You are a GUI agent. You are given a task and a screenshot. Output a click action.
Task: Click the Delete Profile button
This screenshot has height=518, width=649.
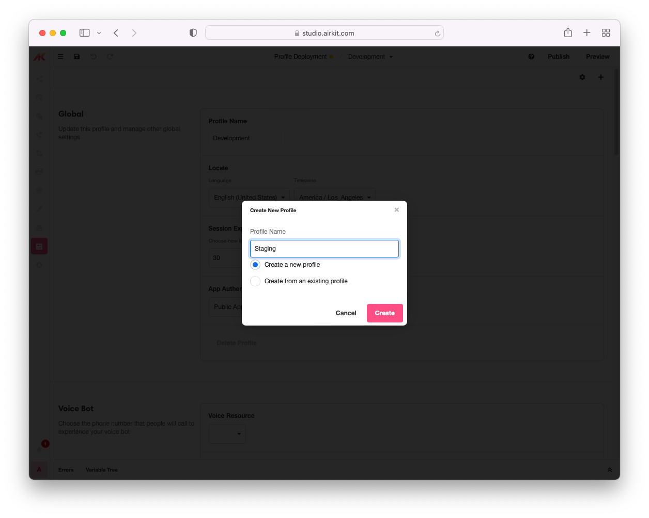(237, 343)
